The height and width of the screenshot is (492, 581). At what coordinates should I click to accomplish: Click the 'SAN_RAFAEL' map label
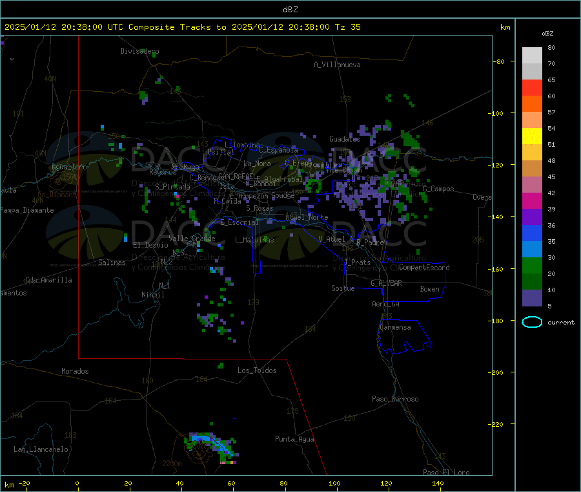coord(236,176)
